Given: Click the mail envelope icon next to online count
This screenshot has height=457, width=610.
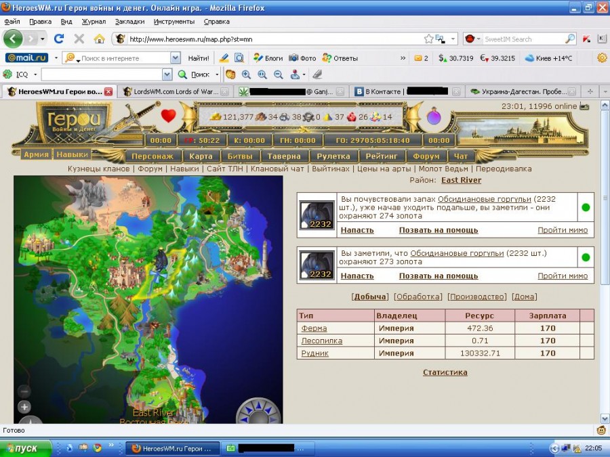Looking at the screenshot, I should pos(584,106).
